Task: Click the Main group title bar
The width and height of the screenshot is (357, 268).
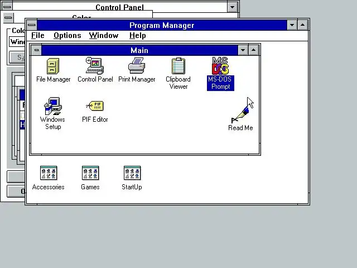Action: pyautogui.click(x=139, y=50)
